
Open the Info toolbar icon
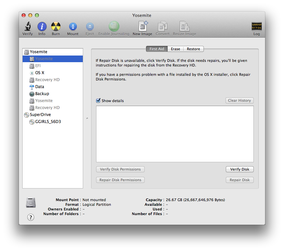[42, 27]
